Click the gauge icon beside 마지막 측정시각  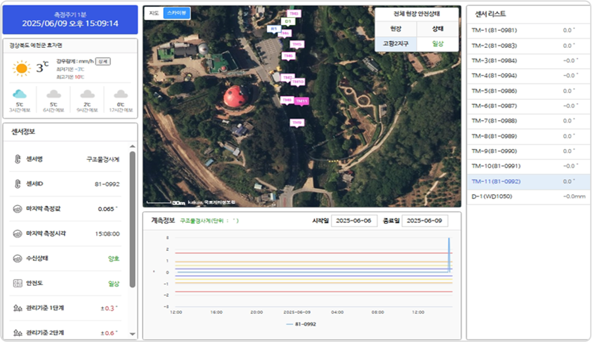17,234
